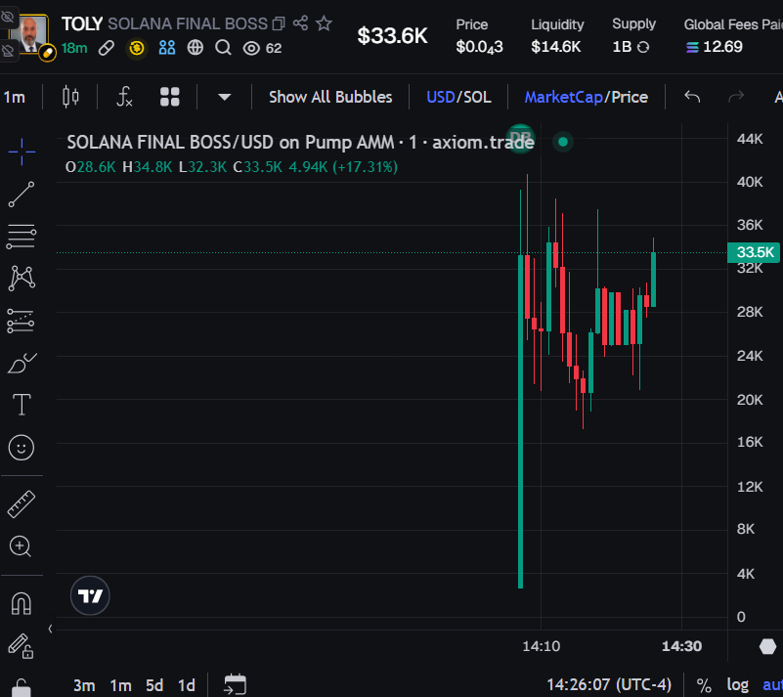This screenshot has width=783, height=697.
Task: Click the Liquidity $14.6K value
Action: tap(556, 47)
